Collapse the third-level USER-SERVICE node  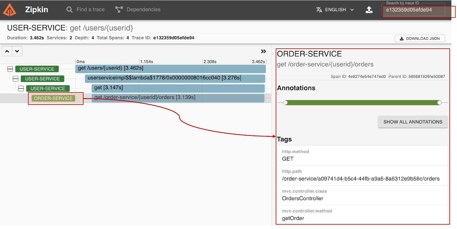(x=21, y=89)
